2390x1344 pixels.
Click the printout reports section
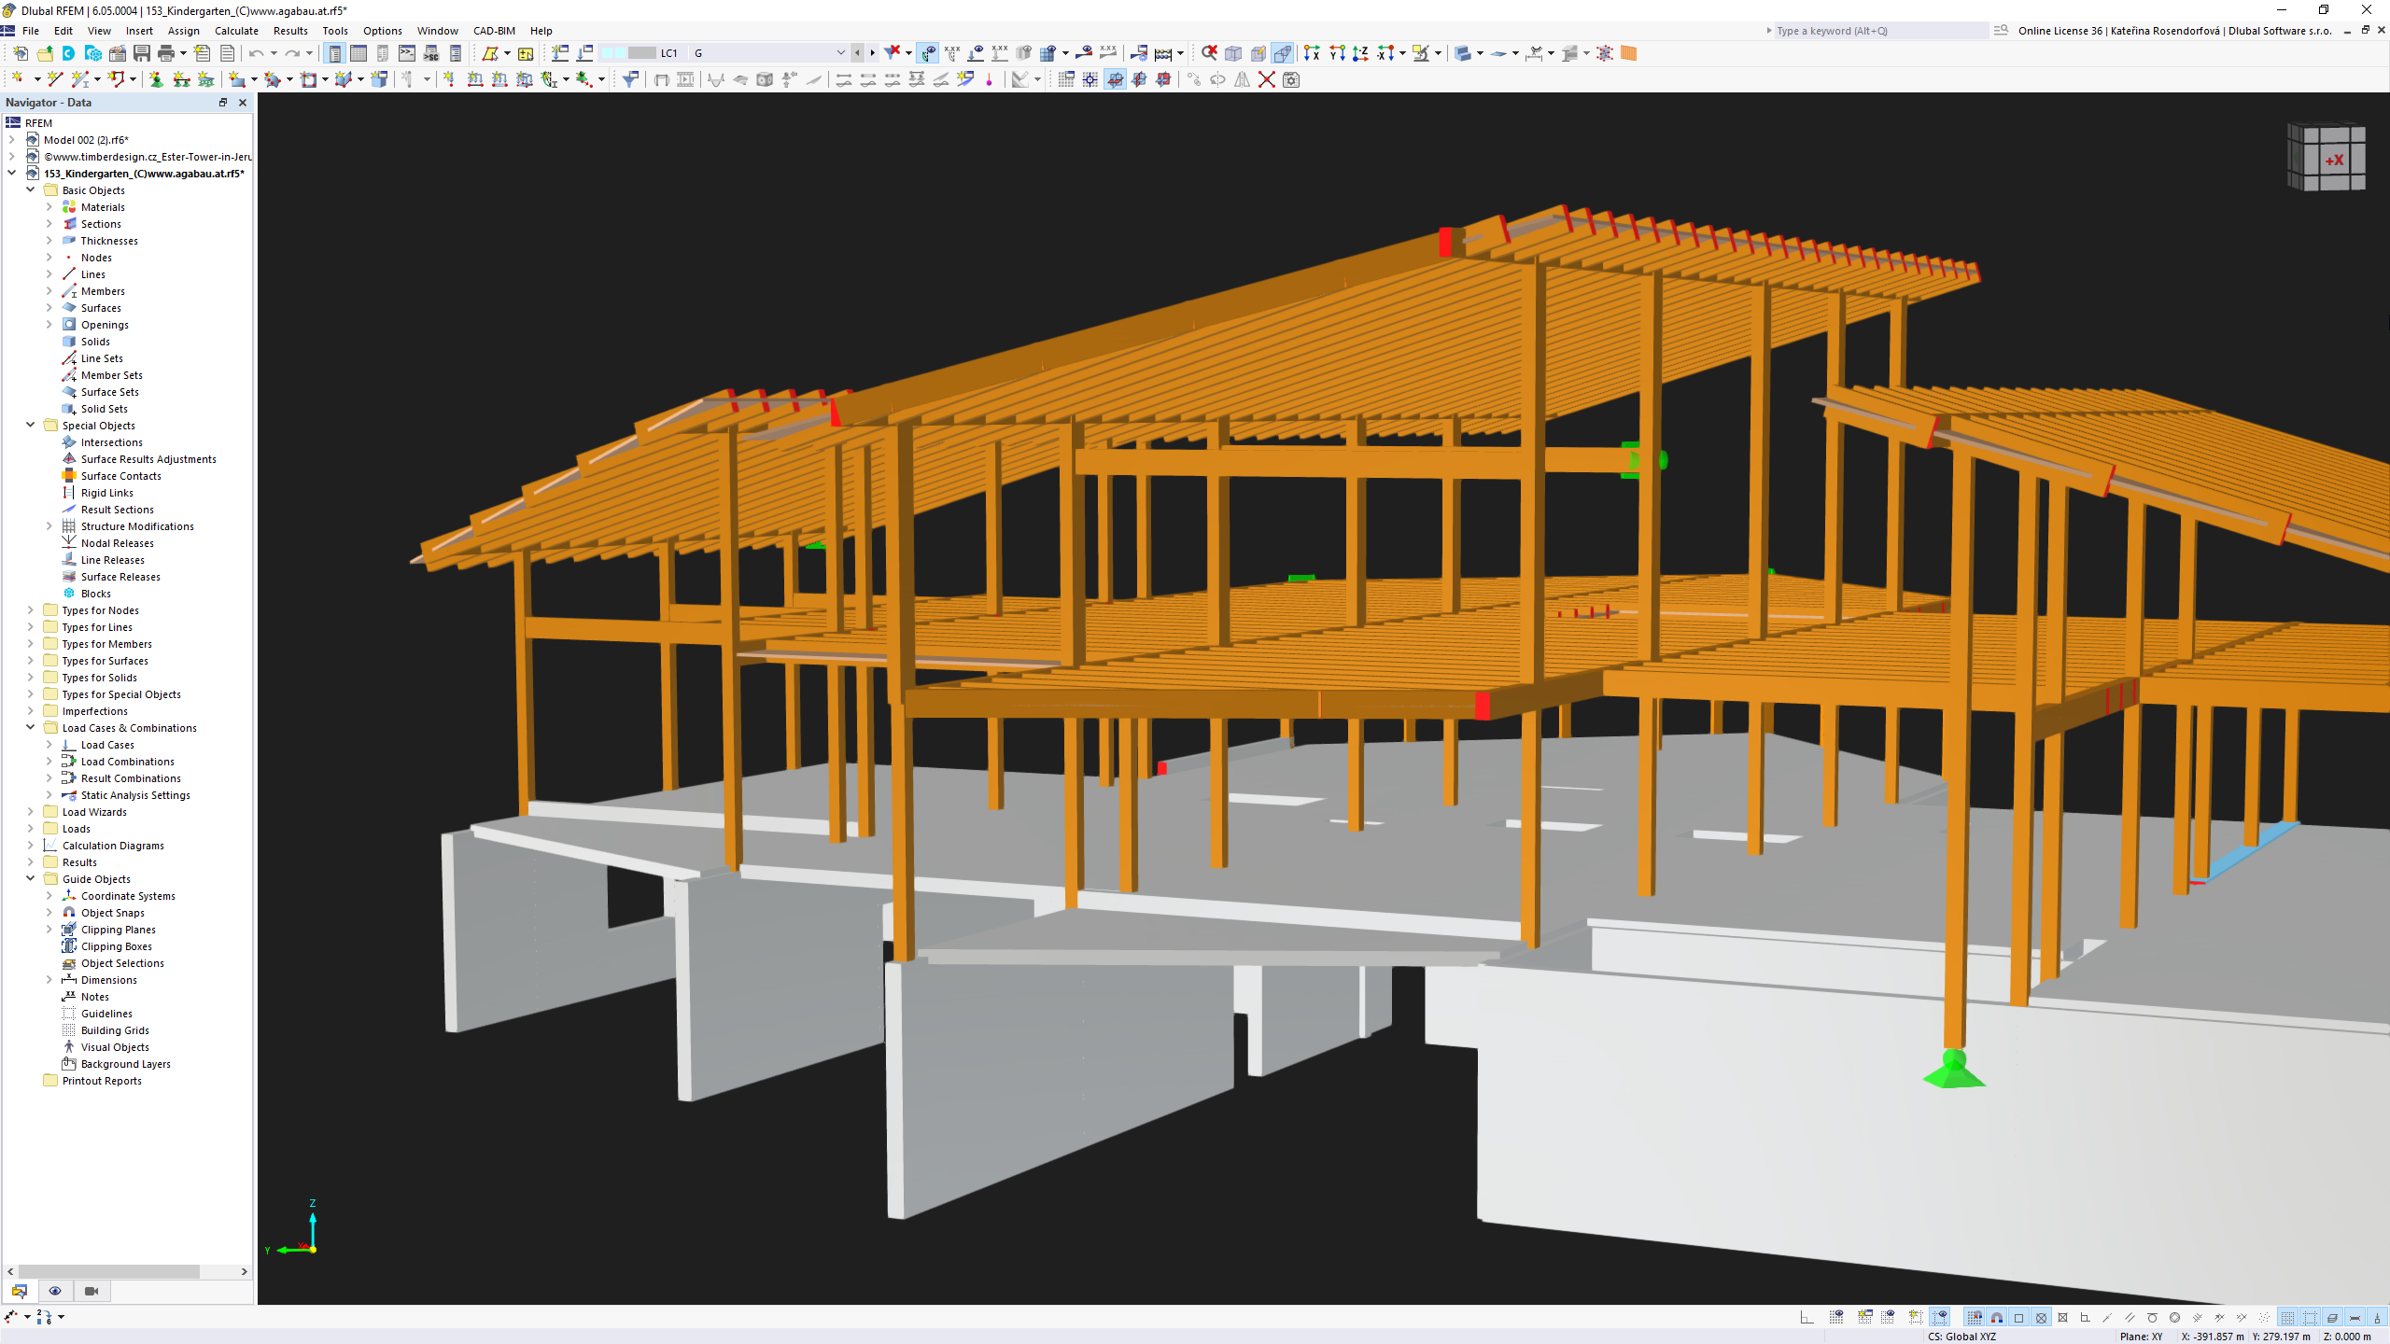pos(102,1080)
